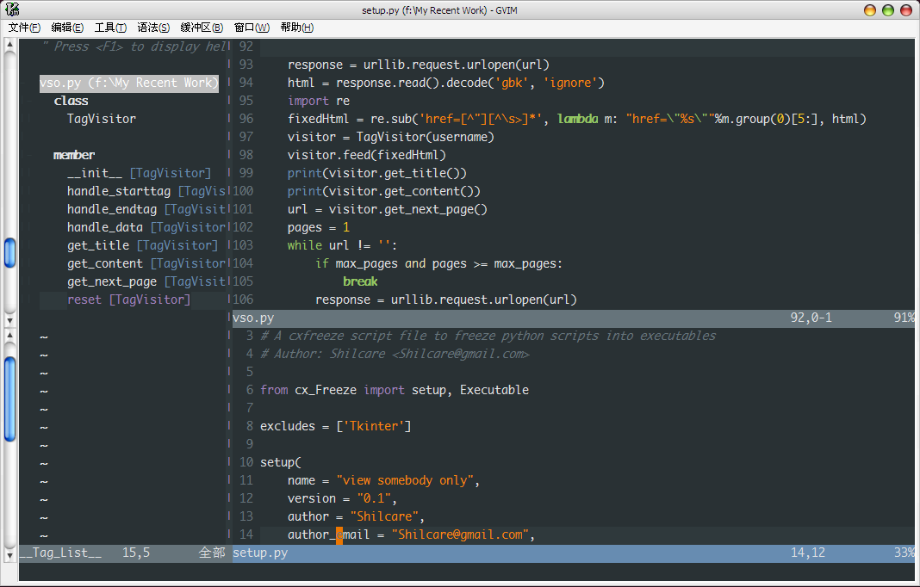This screenshot has width=920, height=587.
Task: Open the 工具(T) tools menu
Action: click(x=110, y=28)
